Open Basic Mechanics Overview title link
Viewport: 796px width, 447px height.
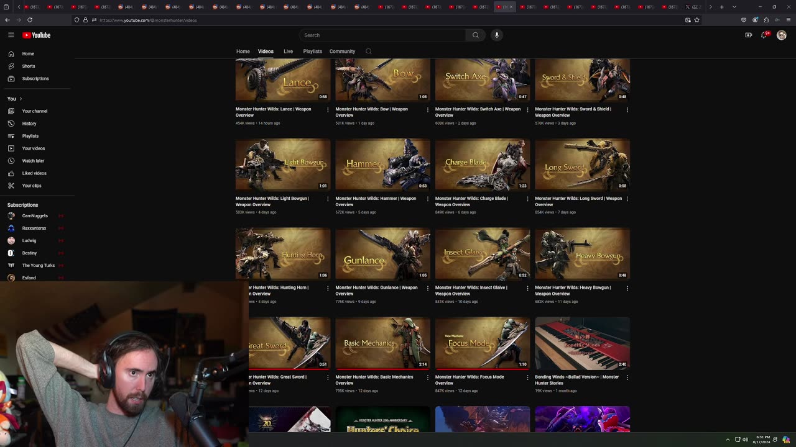pos(374,380)
